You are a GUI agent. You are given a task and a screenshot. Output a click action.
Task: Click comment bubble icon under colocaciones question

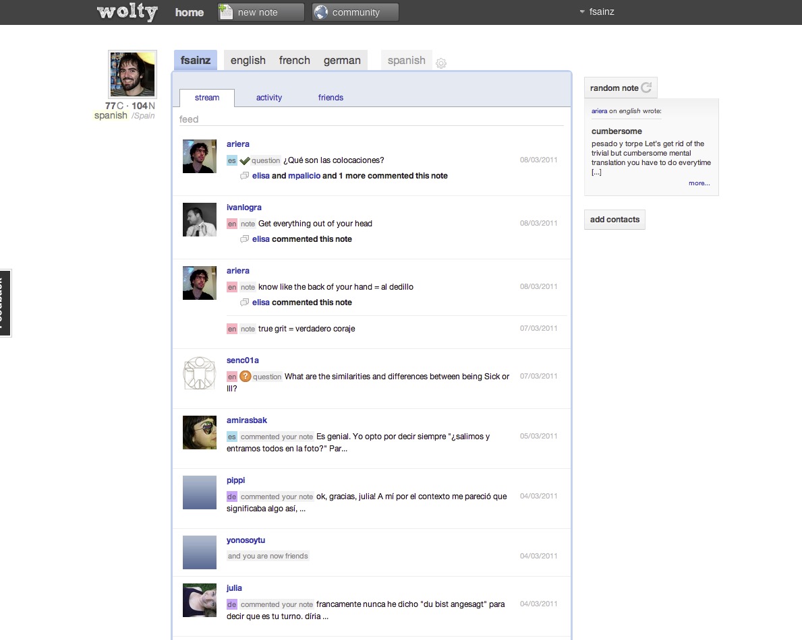[244, 176]
